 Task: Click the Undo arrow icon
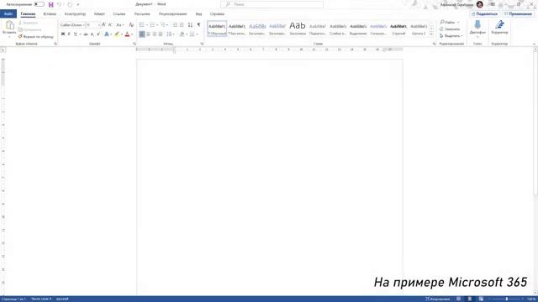pos(59,4)
